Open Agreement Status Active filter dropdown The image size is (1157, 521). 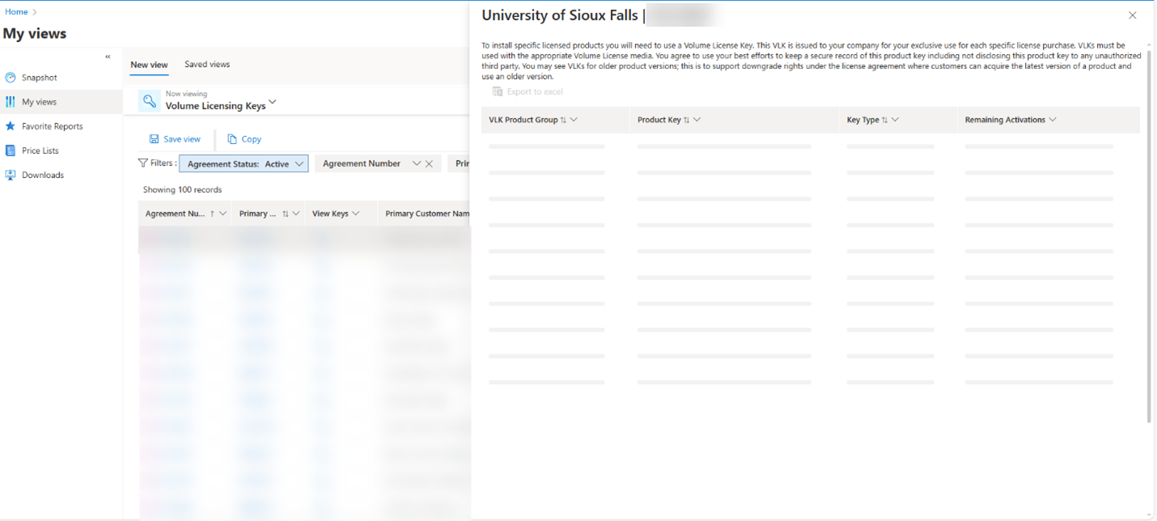tap(299, 163)
